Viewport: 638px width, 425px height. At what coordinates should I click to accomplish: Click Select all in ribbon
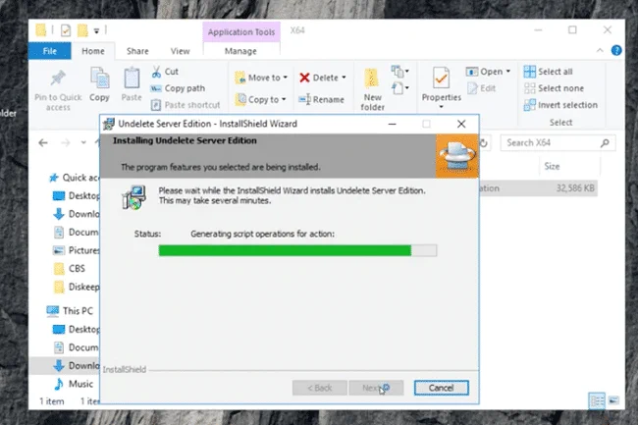click(x=548, y=72)
